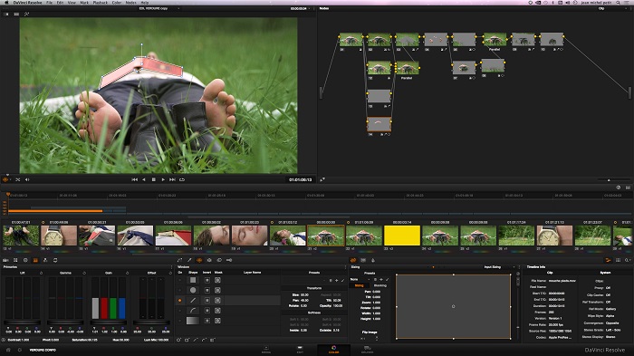Invert the polygon window
634x356 pixels.
click(x=207, y=301)
